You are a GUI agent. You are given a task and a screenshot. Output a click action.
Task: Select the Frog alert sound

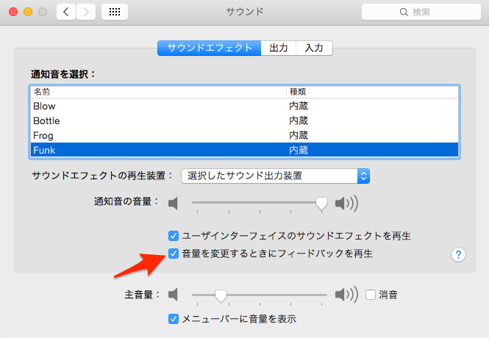(x=244, y=135)
